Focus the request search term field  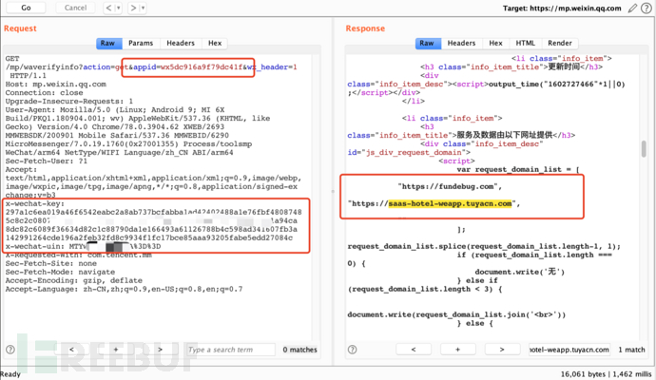[231, 350]
